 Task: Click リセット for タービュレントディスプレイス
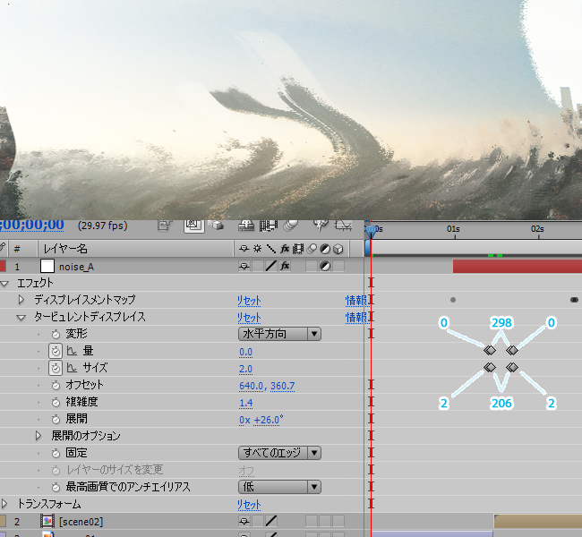click(x=249, y=318)
